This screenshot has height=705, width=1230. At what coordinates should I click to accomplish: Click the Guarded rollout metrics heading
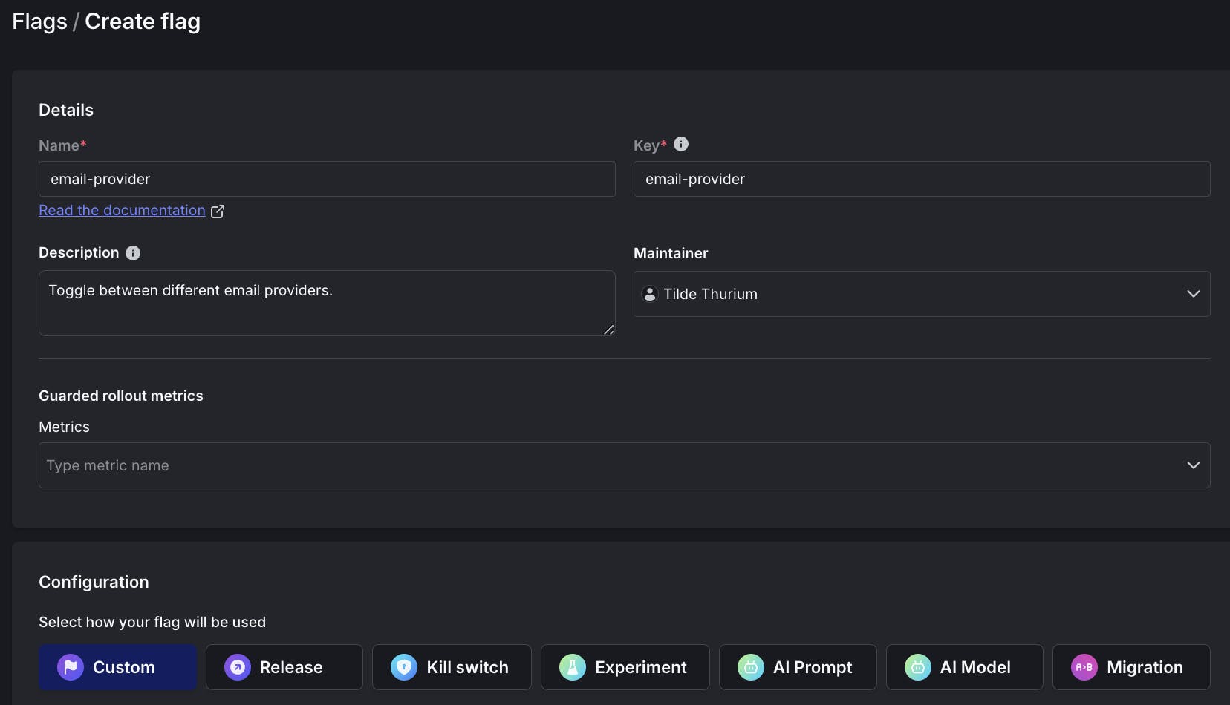click(x=121, y=396)
